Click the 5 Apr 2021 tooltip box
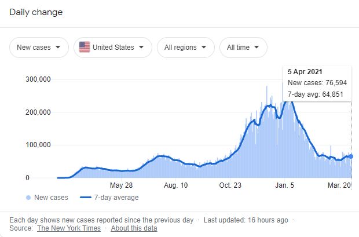Image resolution: width=359 pixels, height=237 pixels. point(317,83)
